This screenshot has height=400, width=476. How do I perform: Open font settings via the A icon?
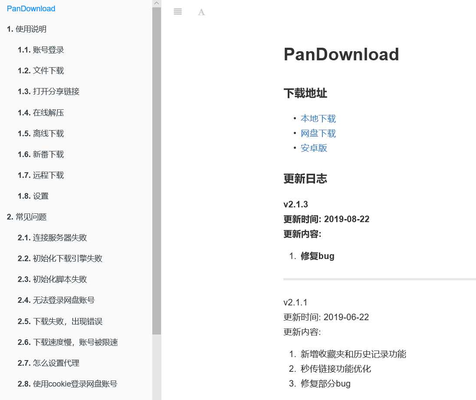tap(201, 12)
